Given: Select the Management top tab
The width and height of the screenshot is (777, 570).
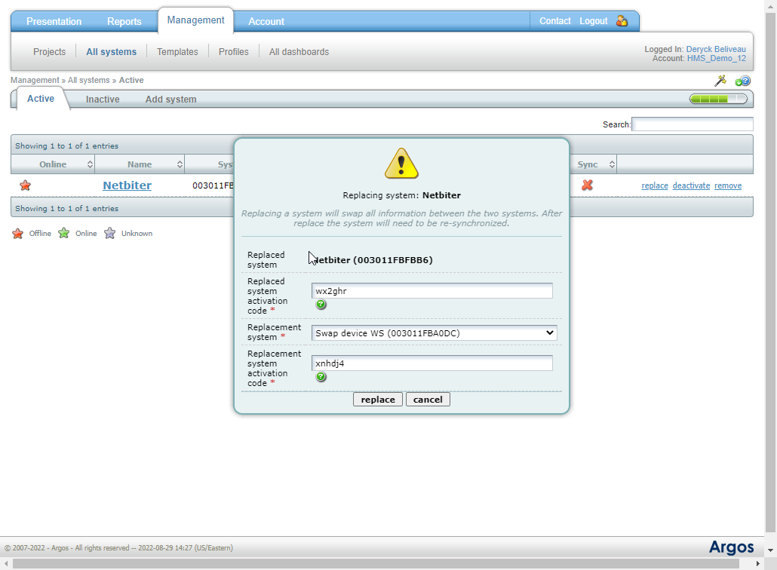Looking at the screenshot, I should tap(195, 20).
